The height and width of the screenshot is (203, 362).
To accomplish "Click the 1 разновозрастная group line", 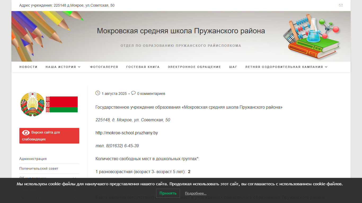I will tap(143, 172).
